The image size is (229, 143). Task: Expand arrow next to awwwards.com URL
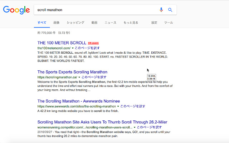(118, 106)
